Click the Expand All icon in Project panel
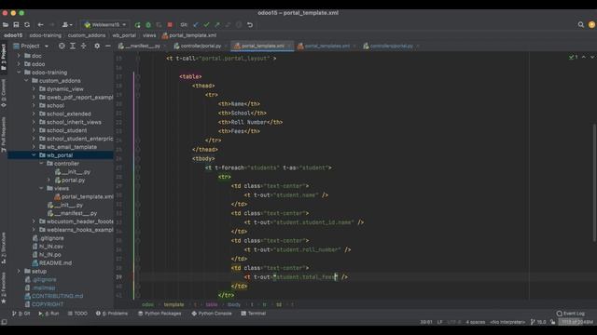The image size is (597, 335). [73, 46]
